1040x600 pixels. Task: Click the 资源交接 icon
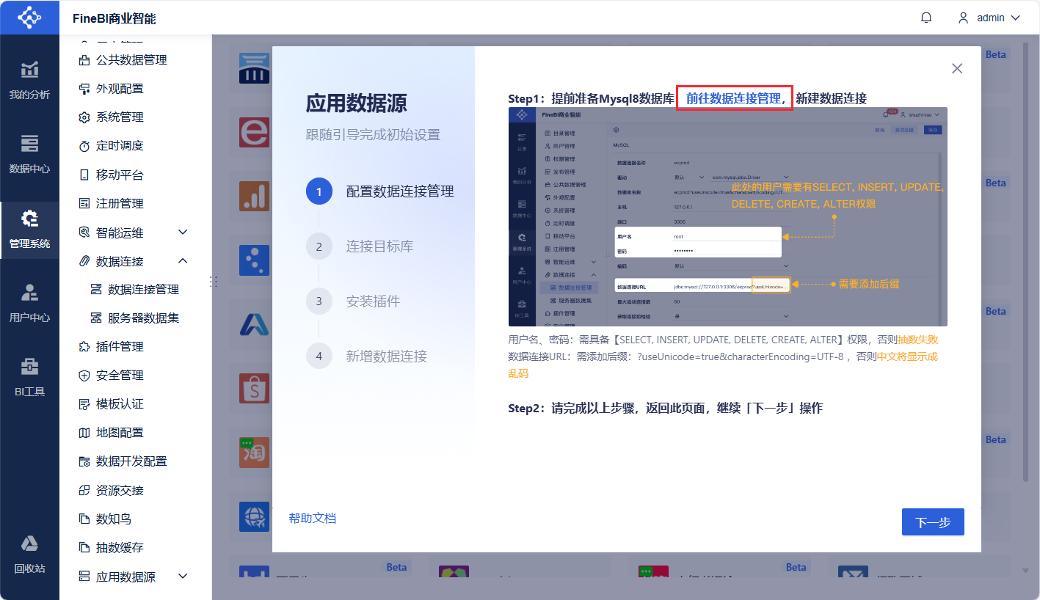(84, 490)
